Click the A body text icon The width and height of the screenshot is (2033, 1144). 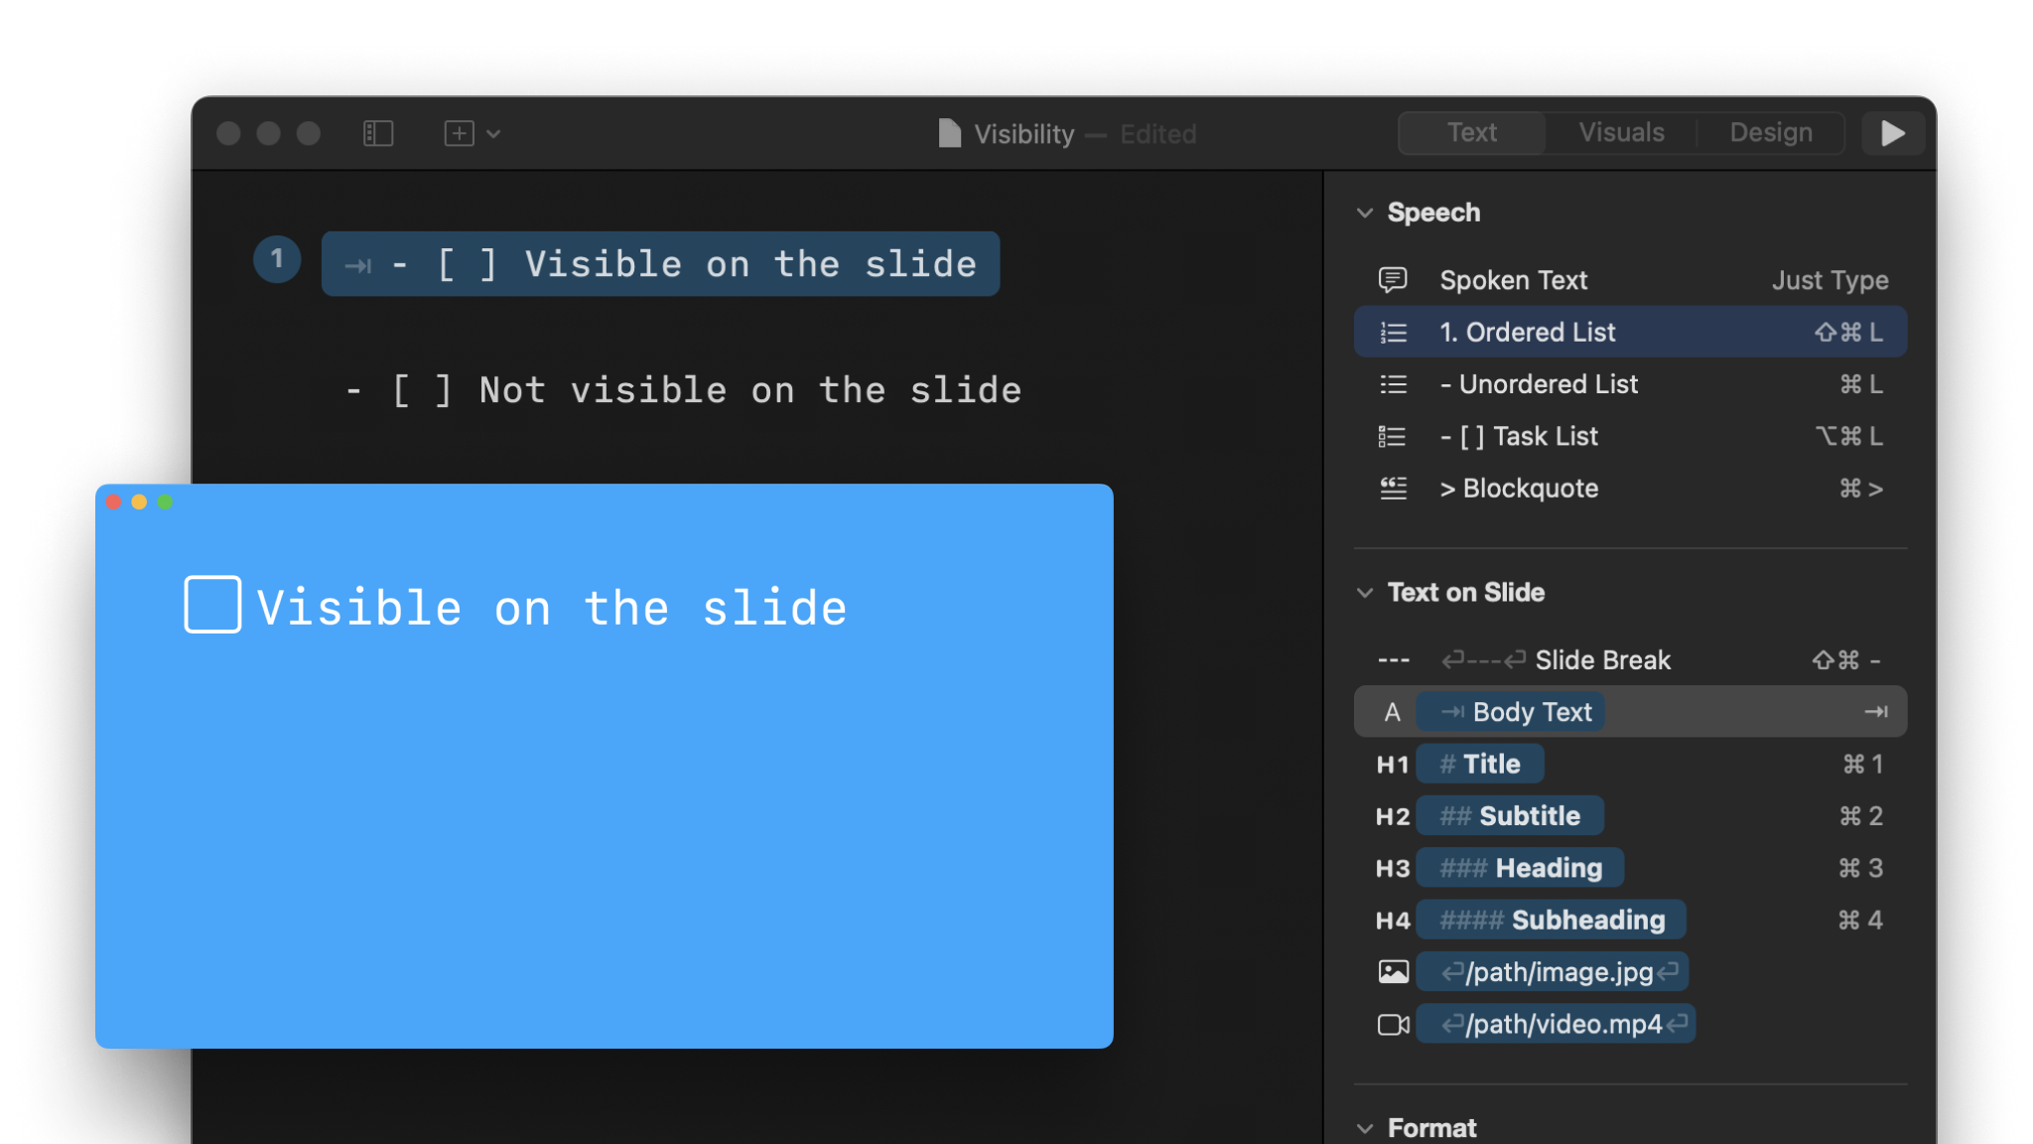point(1393,712)
